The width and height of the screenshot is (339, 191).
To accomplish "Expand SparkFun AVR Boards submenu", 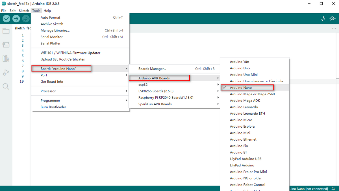I will coord(174,104).
